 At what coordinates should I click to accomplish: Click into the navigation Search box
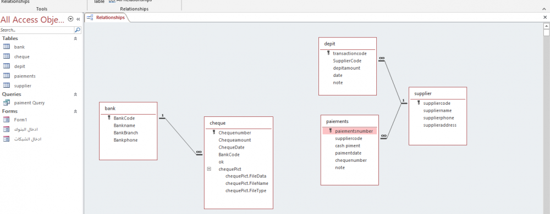coord(37,30)
